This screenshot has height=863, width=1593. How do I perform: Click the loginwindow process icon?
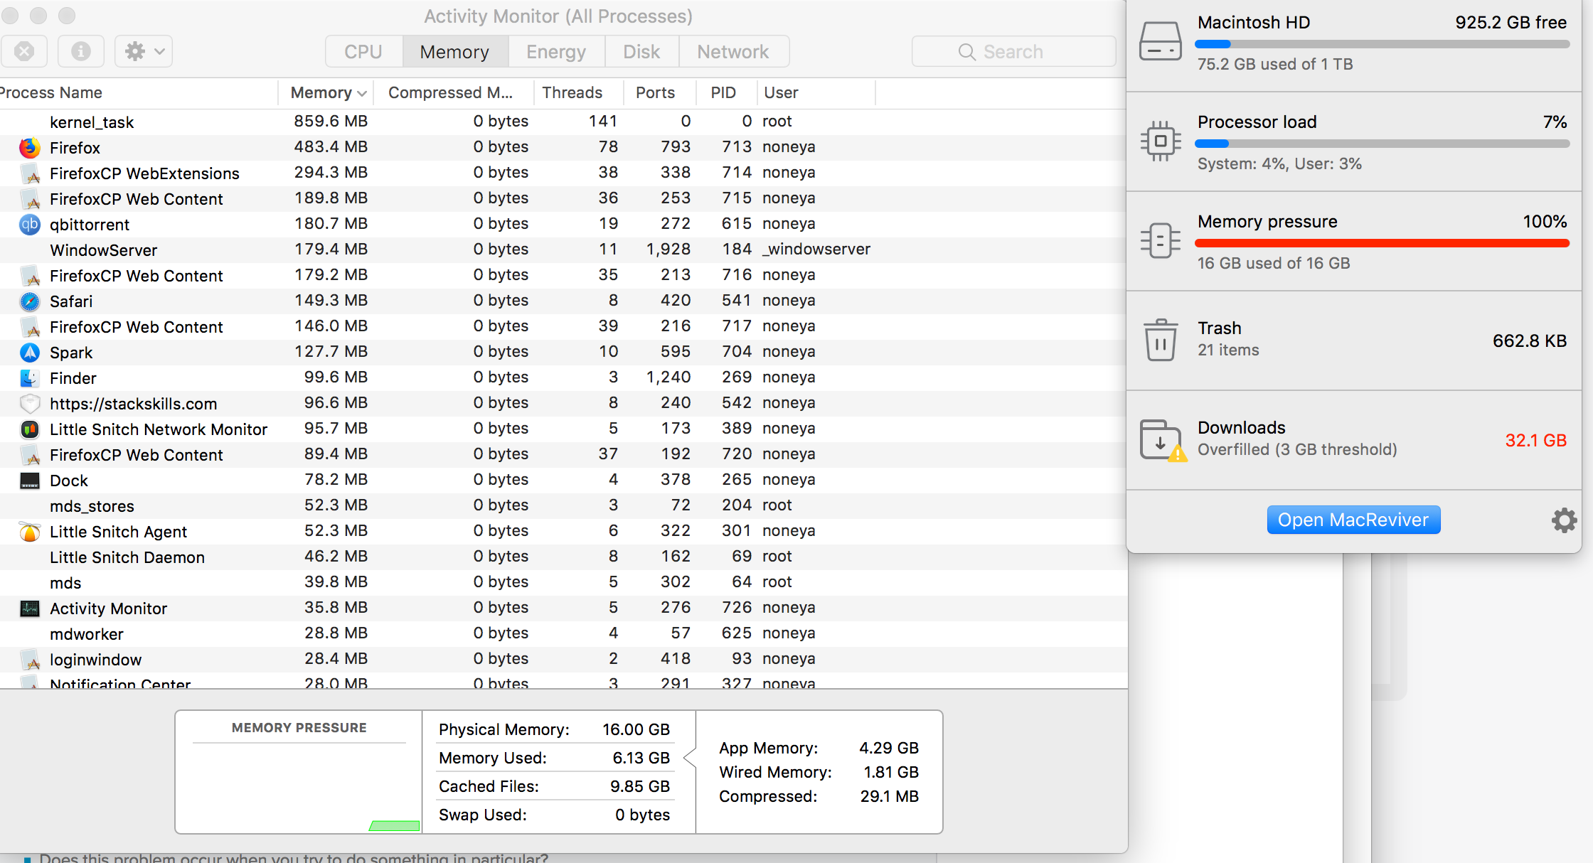tap(30, 660)
